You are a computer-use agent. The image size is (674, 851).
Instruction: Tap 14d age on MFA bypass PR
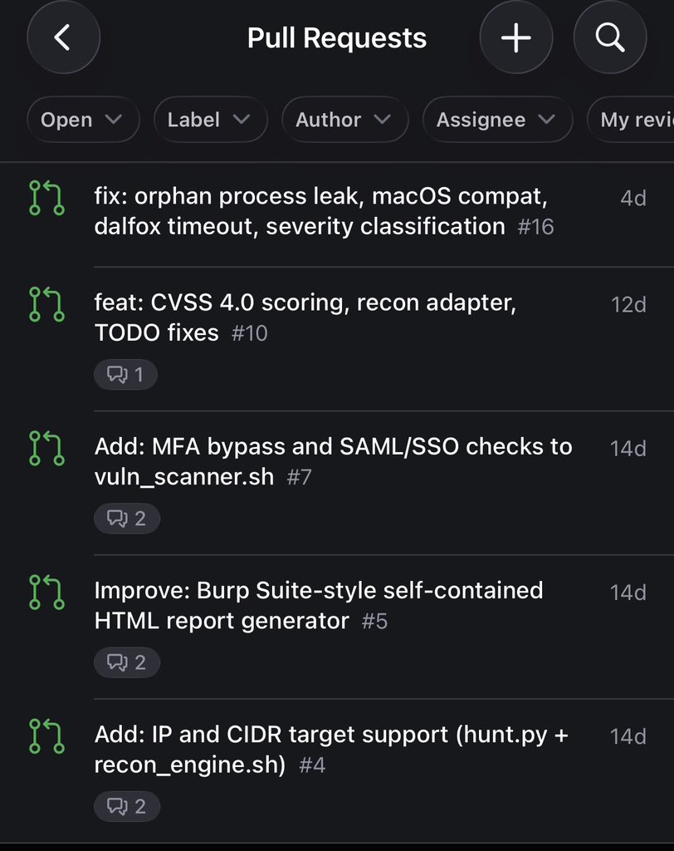628,448
